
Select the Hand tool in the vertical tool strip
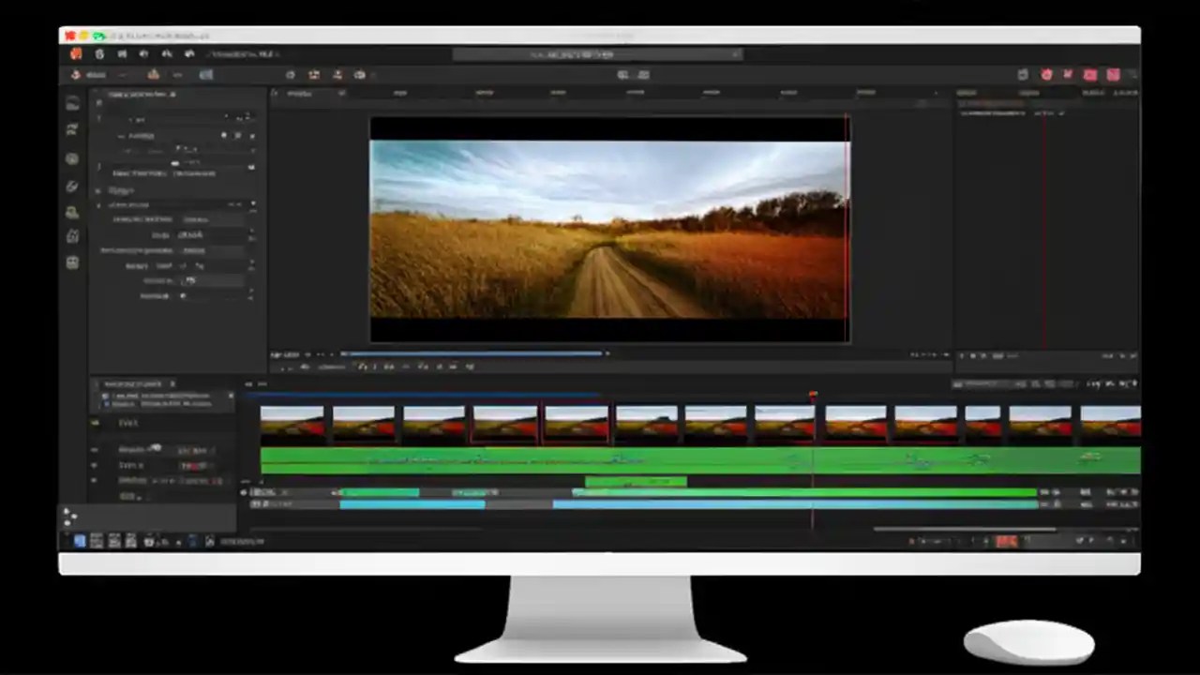(72, 236)
